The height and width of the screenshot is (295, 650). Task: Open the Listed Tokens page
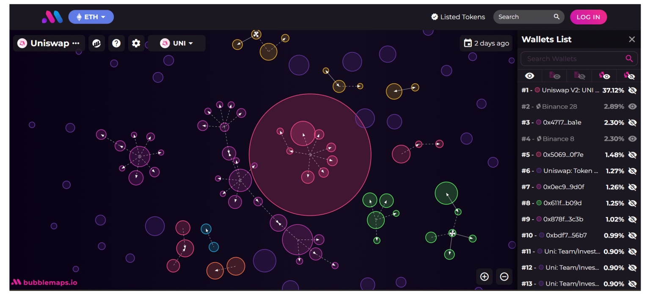click(458, 17)
